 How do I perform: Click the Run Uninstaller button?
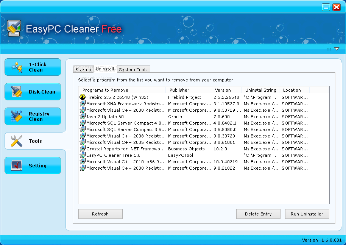click(307, 214)
